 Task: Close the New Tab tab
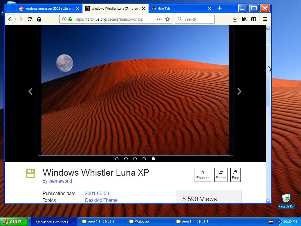pos(209,9)
